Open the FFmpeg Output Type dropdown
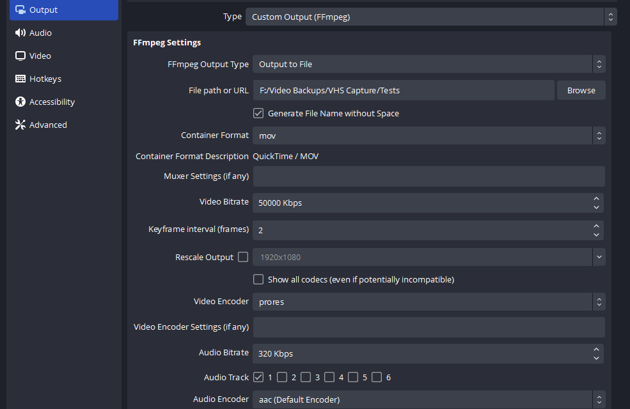This screenshot has width=630, height=409. pyautogui.click(x=429, y=65)
